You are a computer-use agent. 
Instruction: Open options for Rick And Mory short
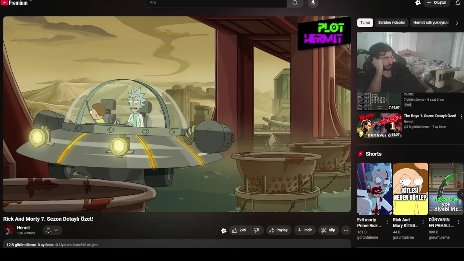click(x=423, y=222)
